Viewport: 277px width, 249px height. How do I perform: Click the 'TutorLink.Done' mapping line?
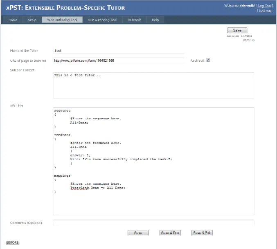point(97,188)
